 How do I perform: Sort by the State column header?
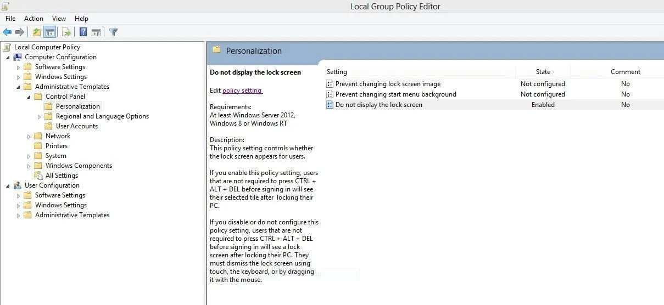click(543, 72)
